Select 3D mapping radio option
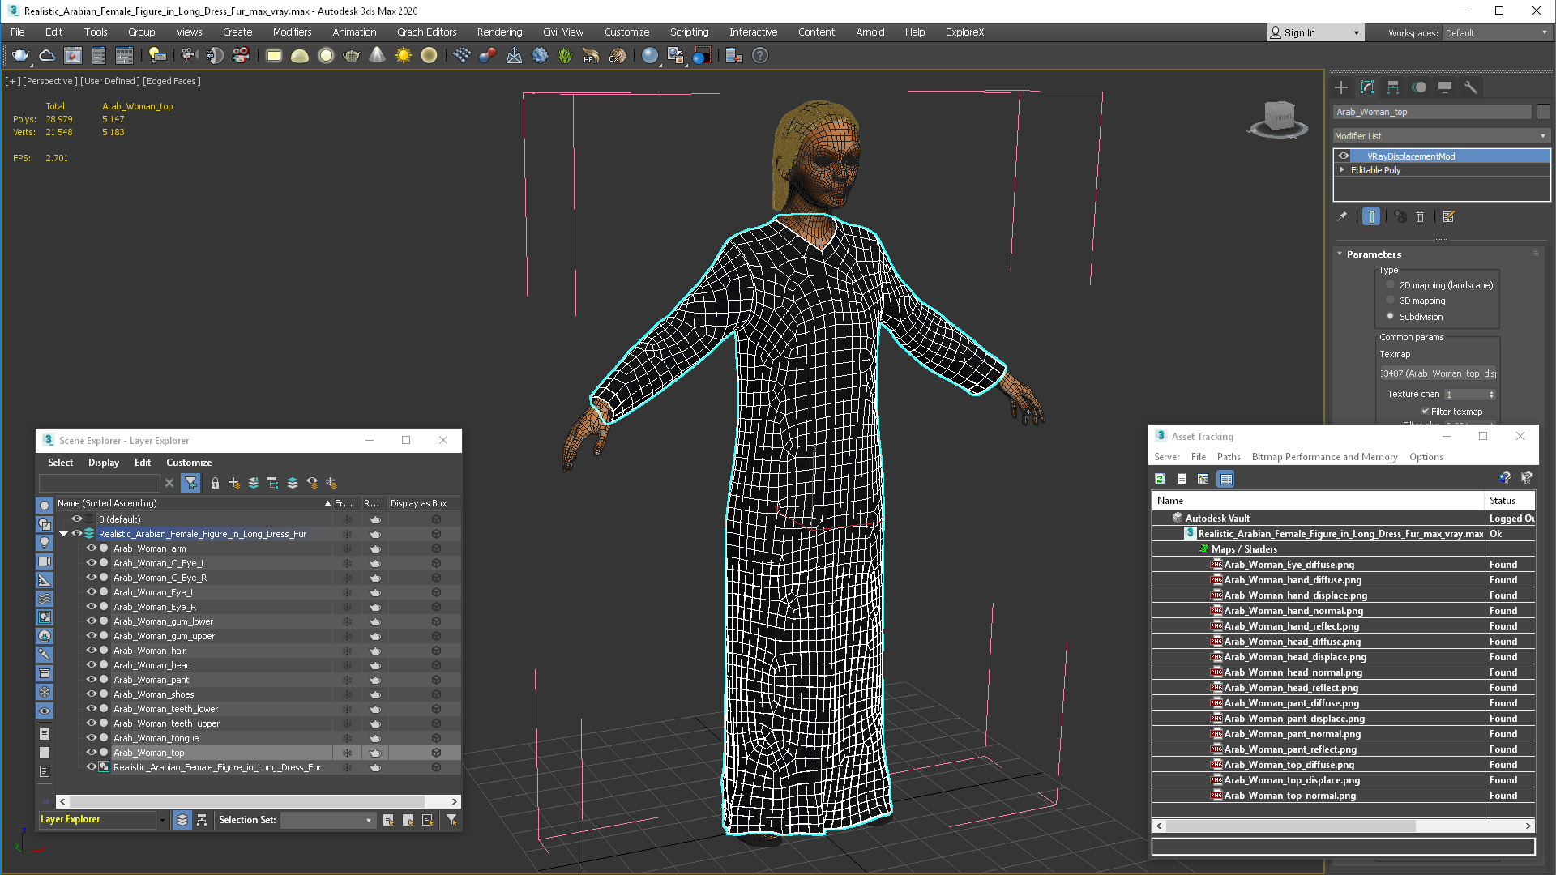This screenshot has width=1556, height=875. coord(1391,301)
